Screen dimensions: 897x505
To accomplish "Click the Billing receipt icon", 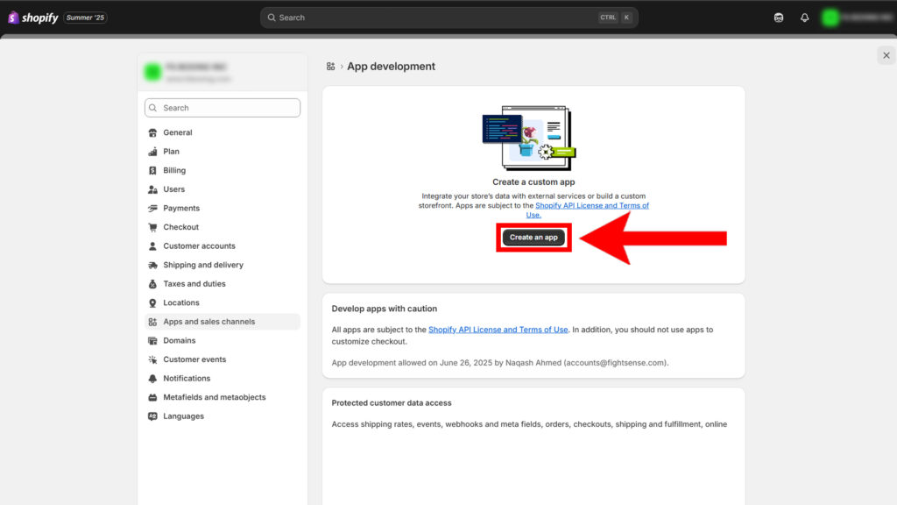I will point(152,171).
